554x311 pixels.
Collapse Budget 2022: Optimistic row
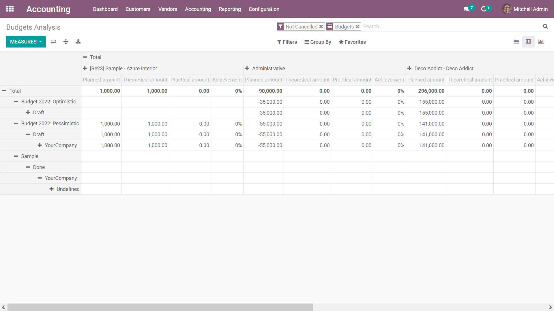(x=45, y=102)
